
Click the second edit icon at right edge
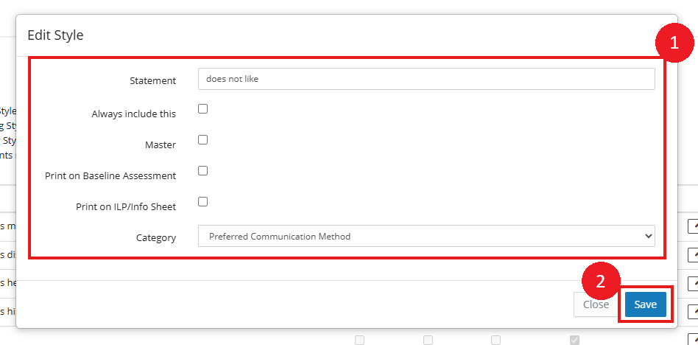pyautogui.click(x=693, y=255)
